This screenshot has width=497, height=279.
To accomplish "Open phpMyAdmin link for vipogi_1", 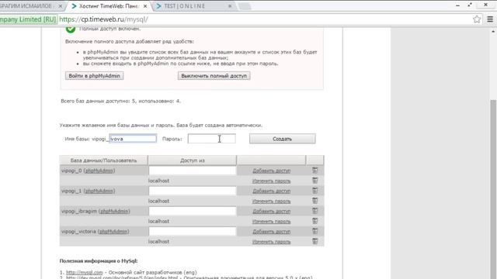I will 99,191.
